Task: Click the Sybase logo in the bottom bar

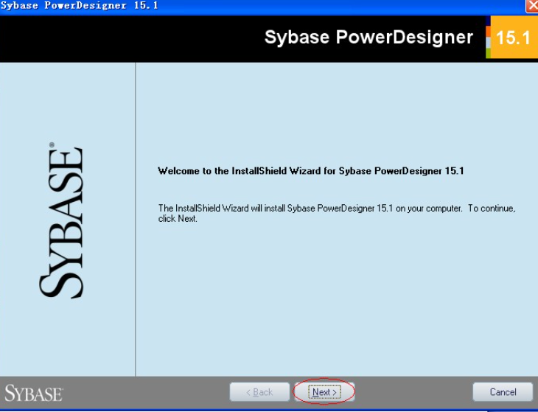Action: point(34,393)
